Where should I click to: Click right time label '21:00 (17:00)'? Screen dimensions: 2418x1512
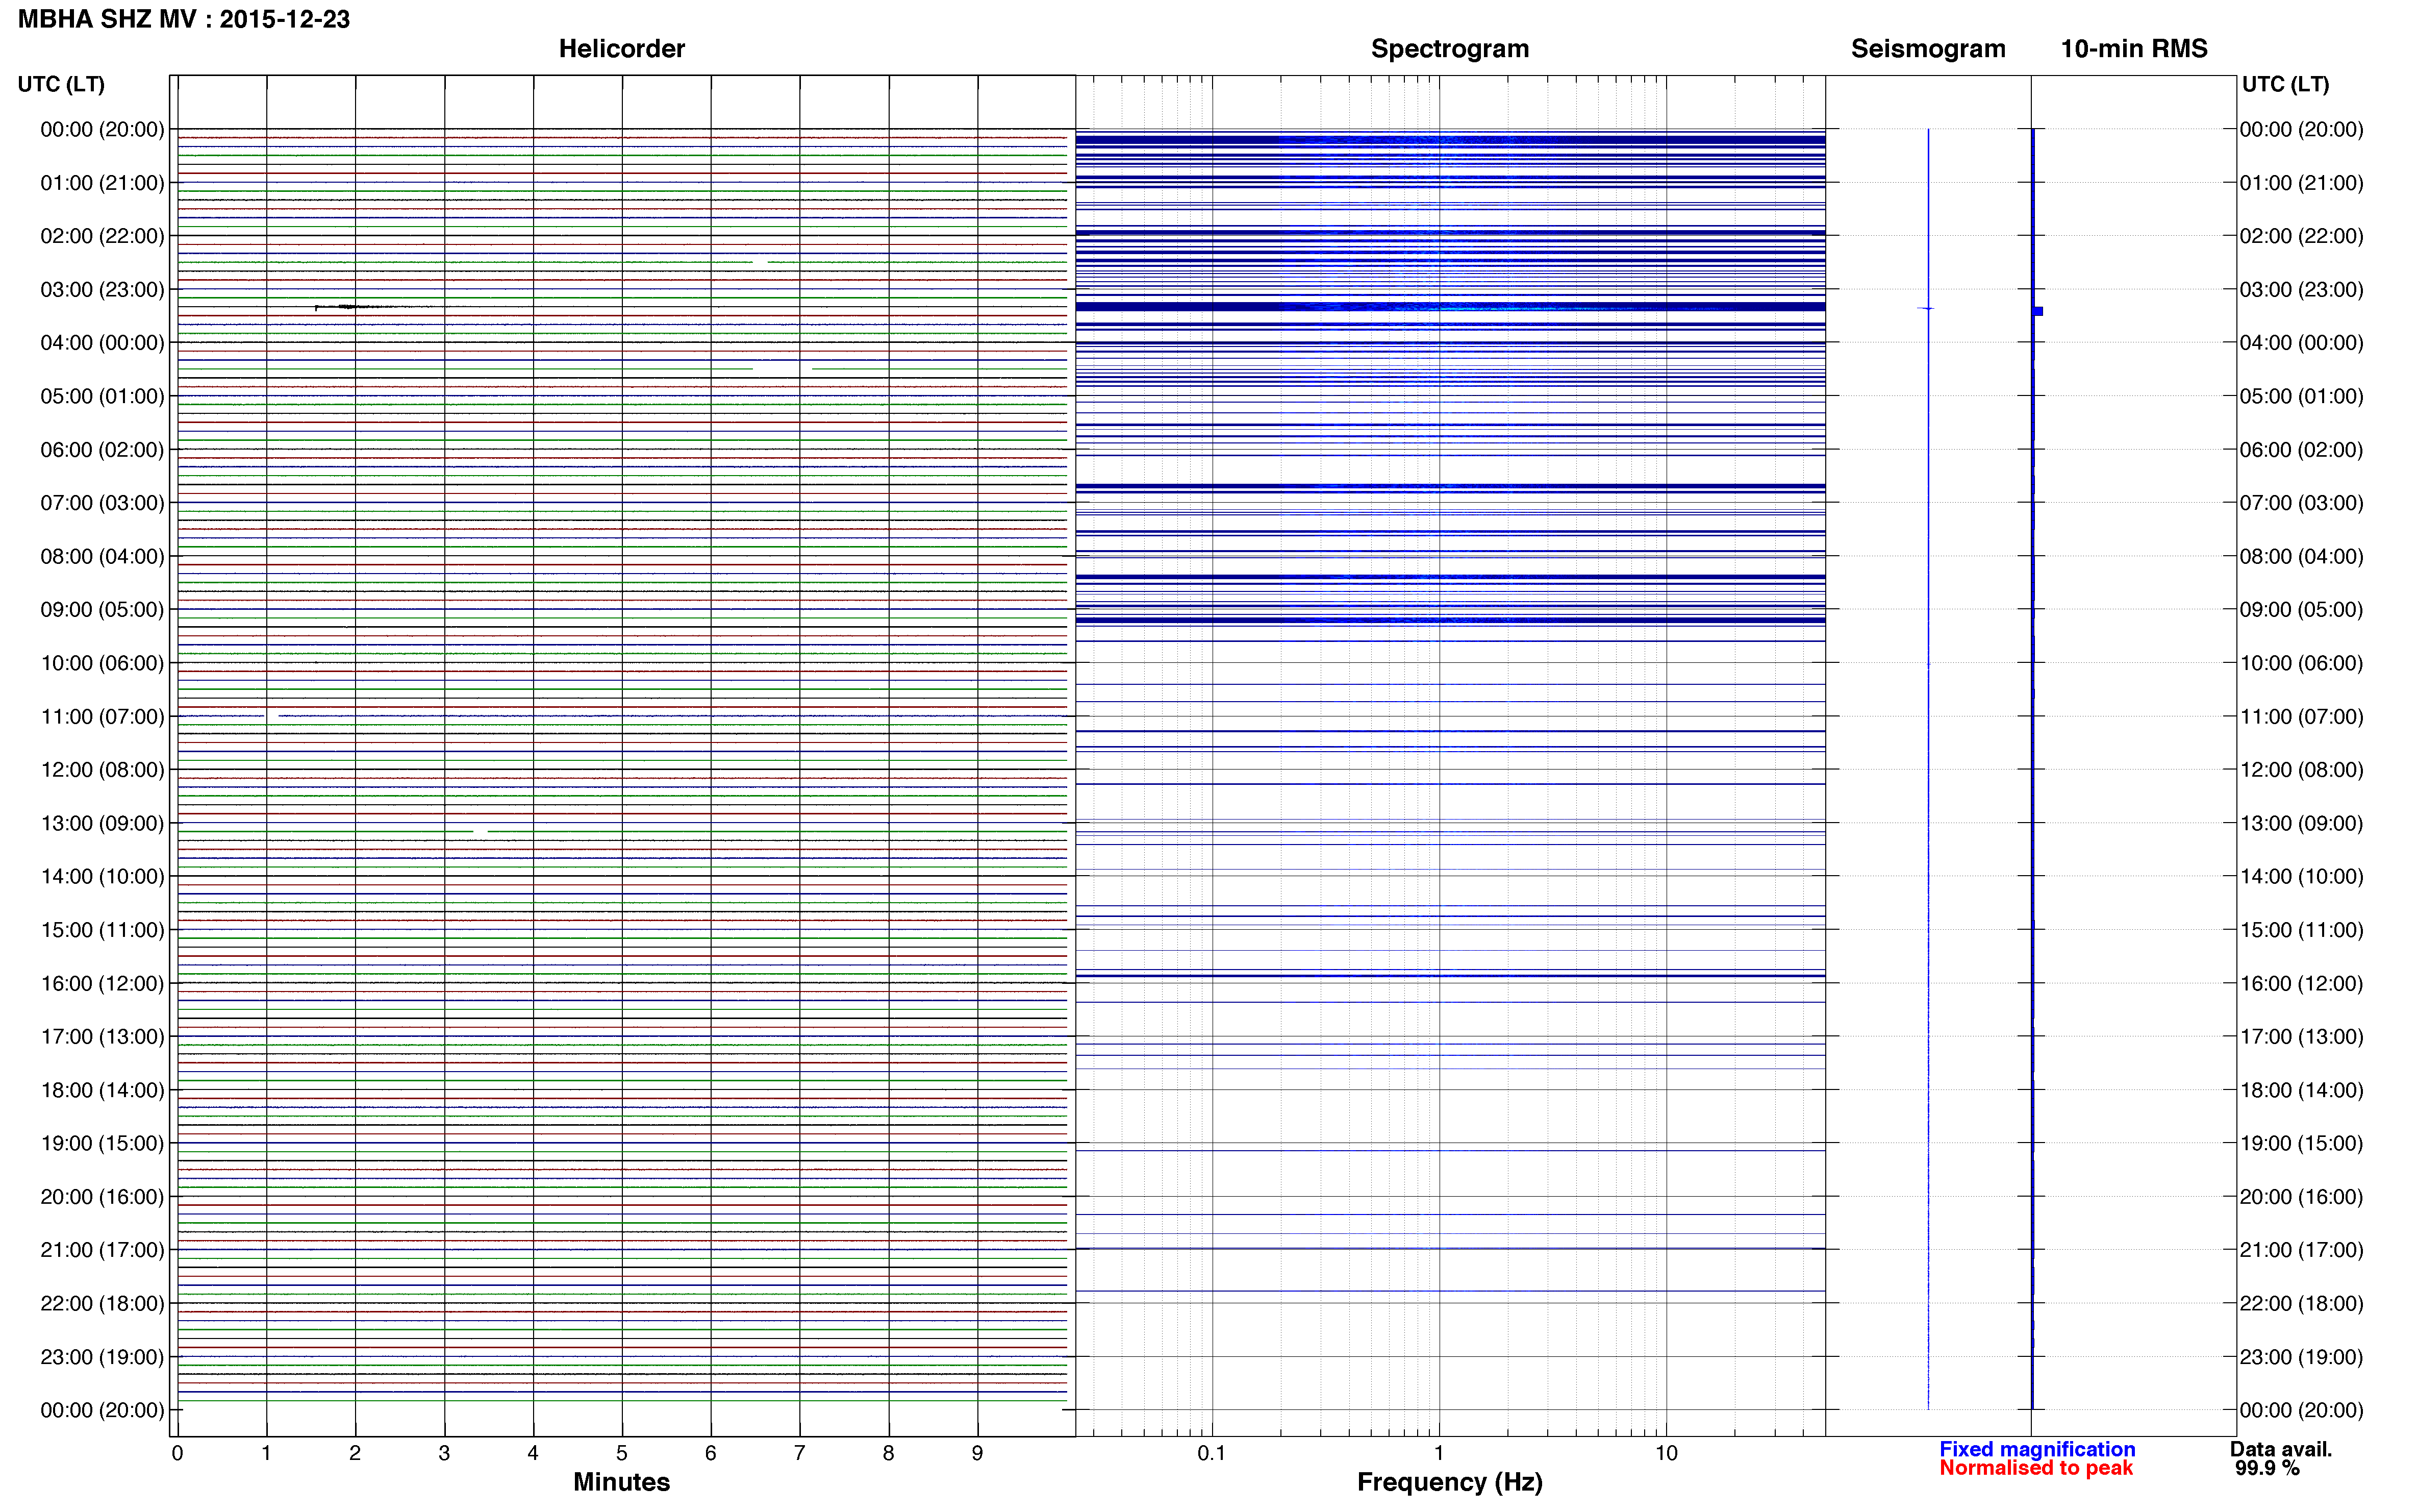point(2301,1250)
